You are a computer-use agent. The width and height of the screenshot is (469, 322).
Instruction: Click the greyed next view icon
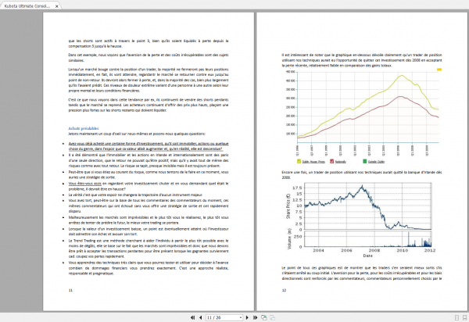pyautogui.click(x=273, y=317)
